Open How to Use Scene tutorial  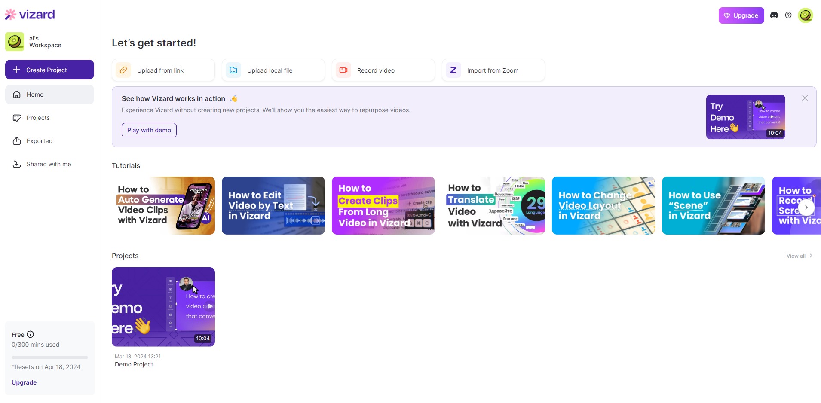pos(714,205)
